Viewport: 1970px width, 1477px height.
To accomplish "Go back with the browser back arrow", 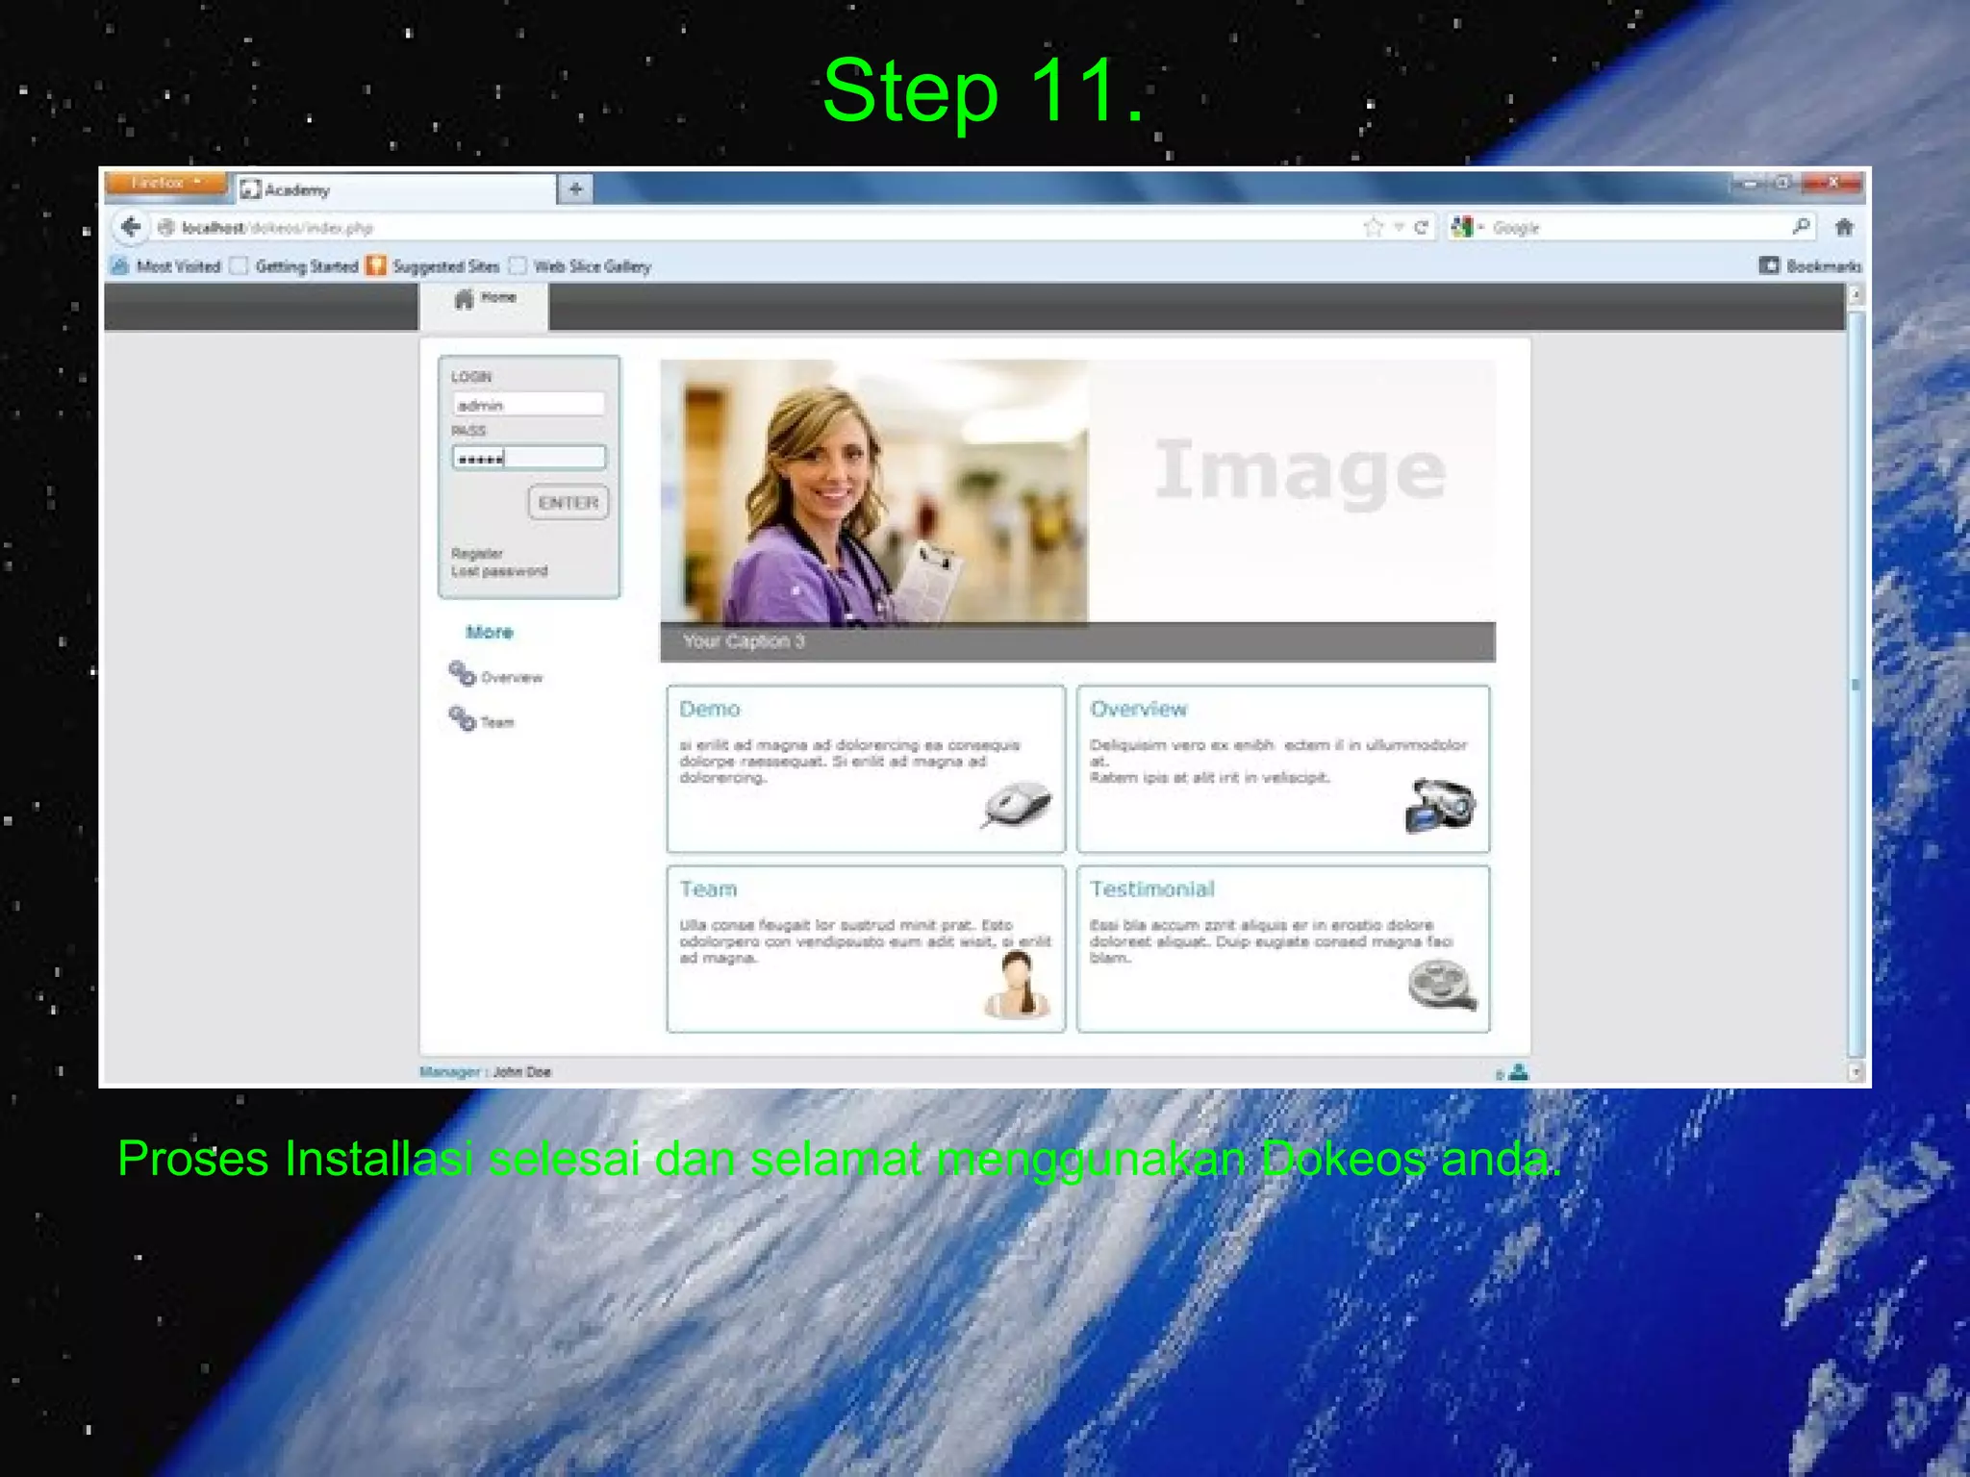I will click(x=132, y=227).
